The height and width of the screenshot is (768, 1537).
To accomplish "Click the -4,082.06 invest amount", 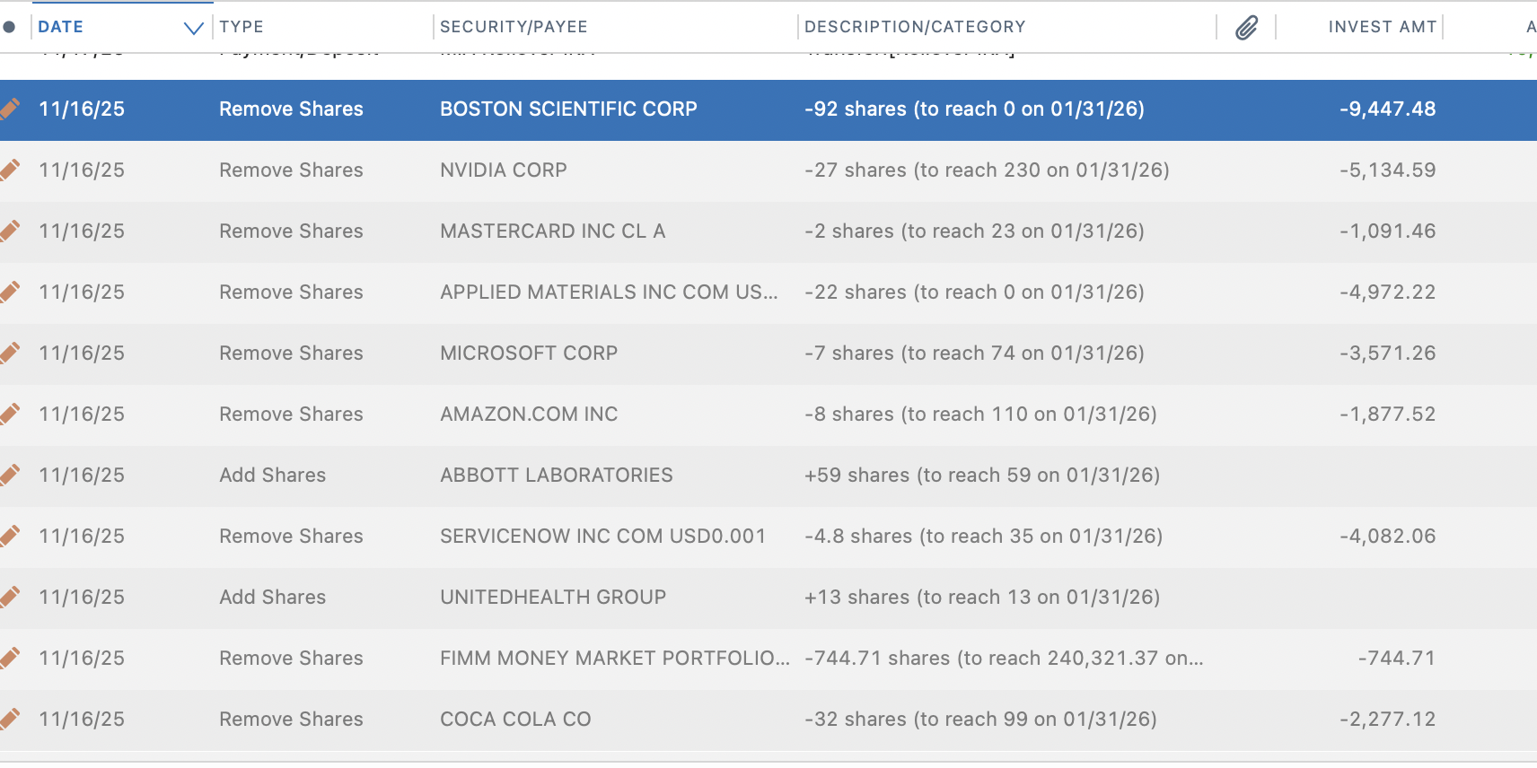I will [x=1388, y=537].
